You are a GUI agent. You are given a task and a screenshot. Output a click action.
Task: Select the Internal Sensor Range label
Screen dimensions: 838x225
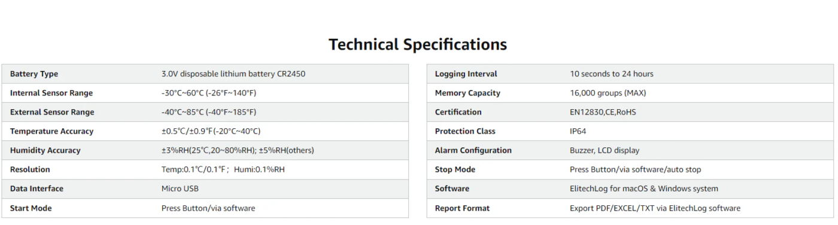(51, 93)
